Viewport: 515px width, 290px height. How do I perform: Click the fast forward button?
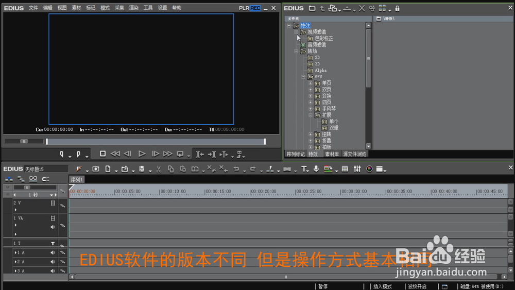pyautogui.click(x=167, y=153)
